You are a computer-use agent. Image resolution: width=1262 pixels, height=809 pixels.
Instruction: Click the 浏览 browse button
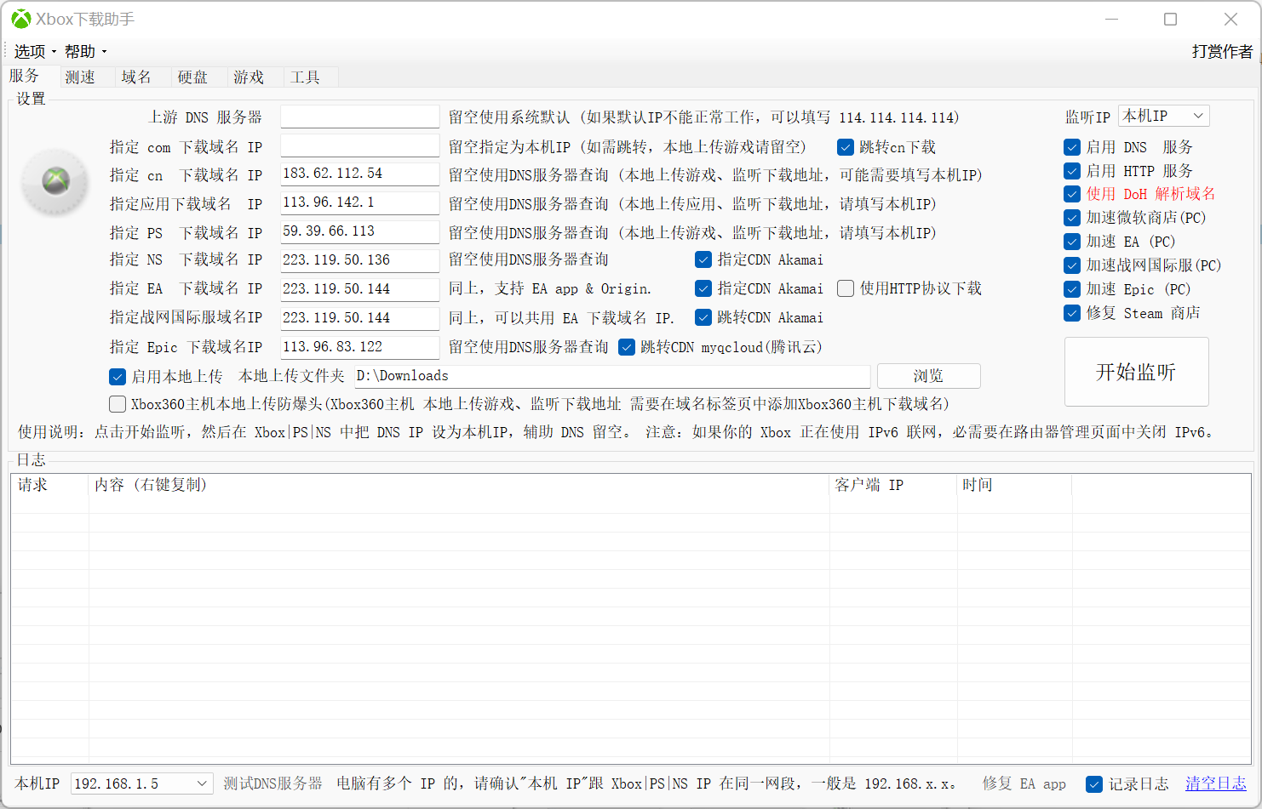coord(928,376)
